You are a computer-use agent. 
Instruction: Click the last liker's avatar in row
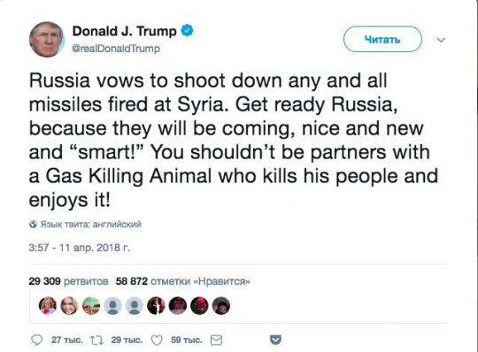pos(221,305)
